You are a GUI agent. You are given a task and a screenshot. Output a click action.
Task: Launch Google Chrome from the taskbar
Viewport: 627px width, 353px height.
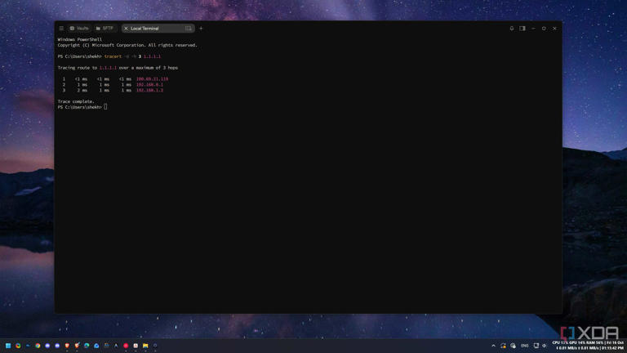38,346
